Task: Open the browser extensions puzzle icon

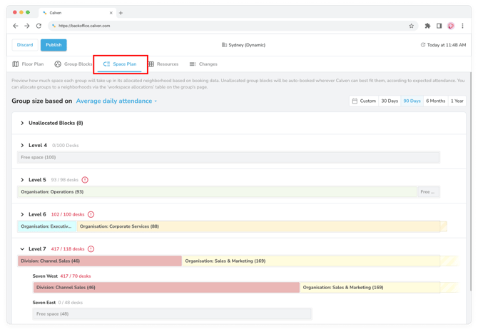Action: pyautogui.click(x=427, y=26)
